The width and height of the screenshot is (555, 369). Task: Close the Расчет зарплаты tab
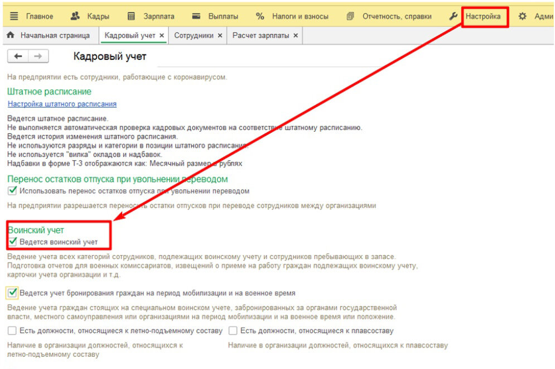(x=296, y=35)
